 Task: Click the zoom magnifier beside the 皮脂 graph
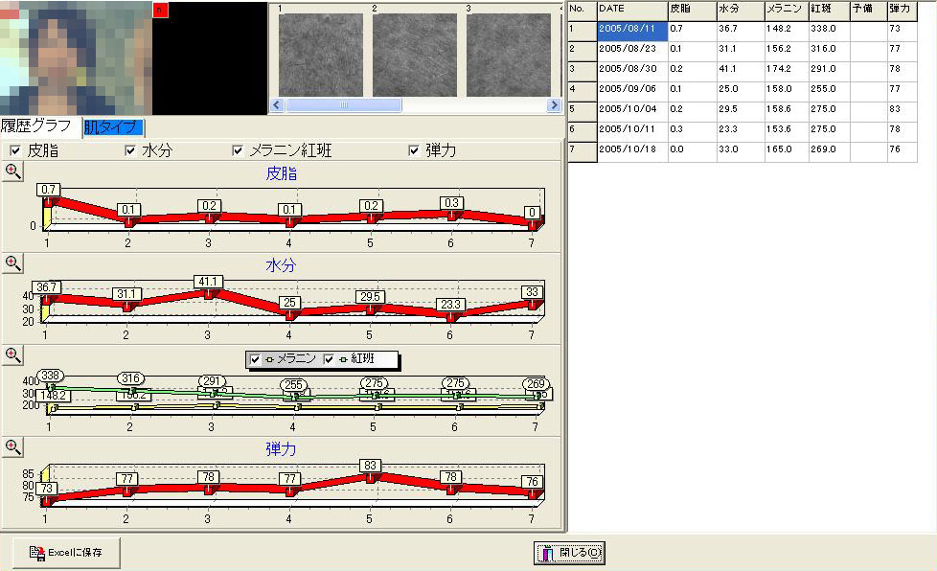point(13,171)
